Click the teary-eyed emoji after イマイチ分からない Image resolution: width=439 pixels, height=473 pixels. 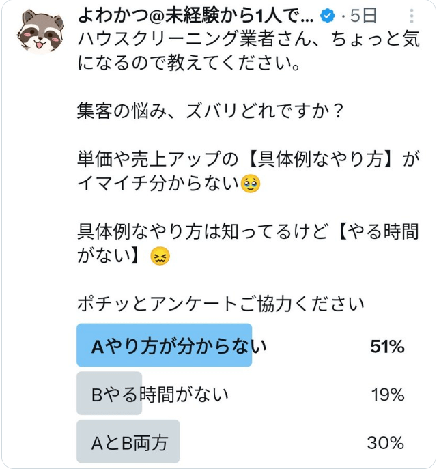coord(251,184)
